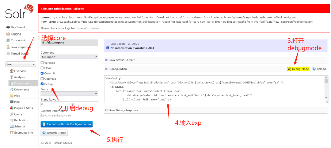Click the Plugins / Stats icon

tap(12, 108)
